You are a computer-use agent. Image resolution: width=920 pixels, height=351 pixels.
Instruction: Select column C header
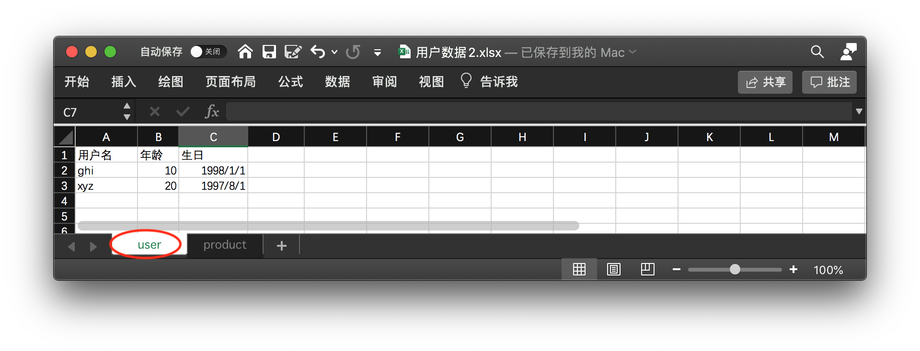point(213,137)
